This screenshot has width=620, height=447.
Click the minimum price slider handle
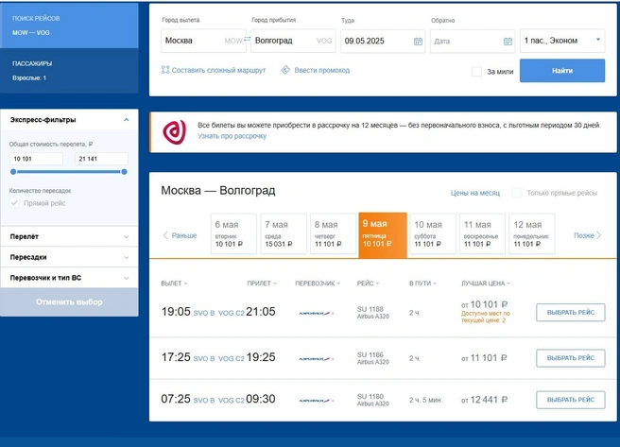[13, 172]
